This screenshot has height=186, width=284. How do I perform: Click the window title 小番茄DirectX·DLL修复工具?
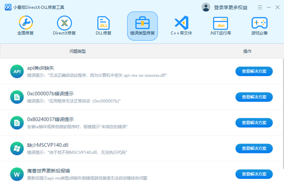click(x=39, y=8)
